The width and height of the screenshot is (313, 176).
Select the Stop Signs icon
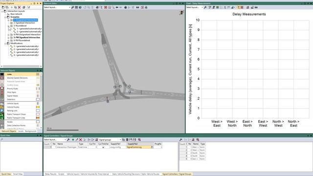[x=2, y=92]
